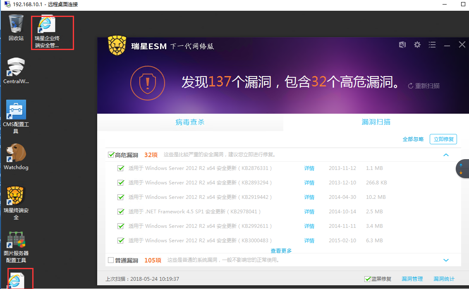Click the speaker icon in ESM header
This screenshot has width=469, height=289.
click(402, 45)
